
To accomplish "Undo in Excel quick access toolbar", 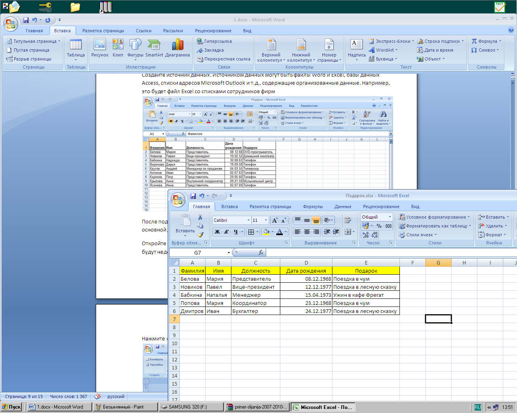I will pos(202,196).
